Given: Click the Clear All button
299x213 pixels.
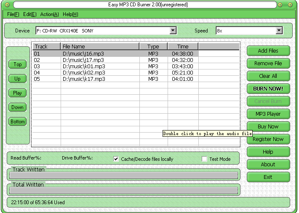Looking at the screenshot, I should point(268,76).
